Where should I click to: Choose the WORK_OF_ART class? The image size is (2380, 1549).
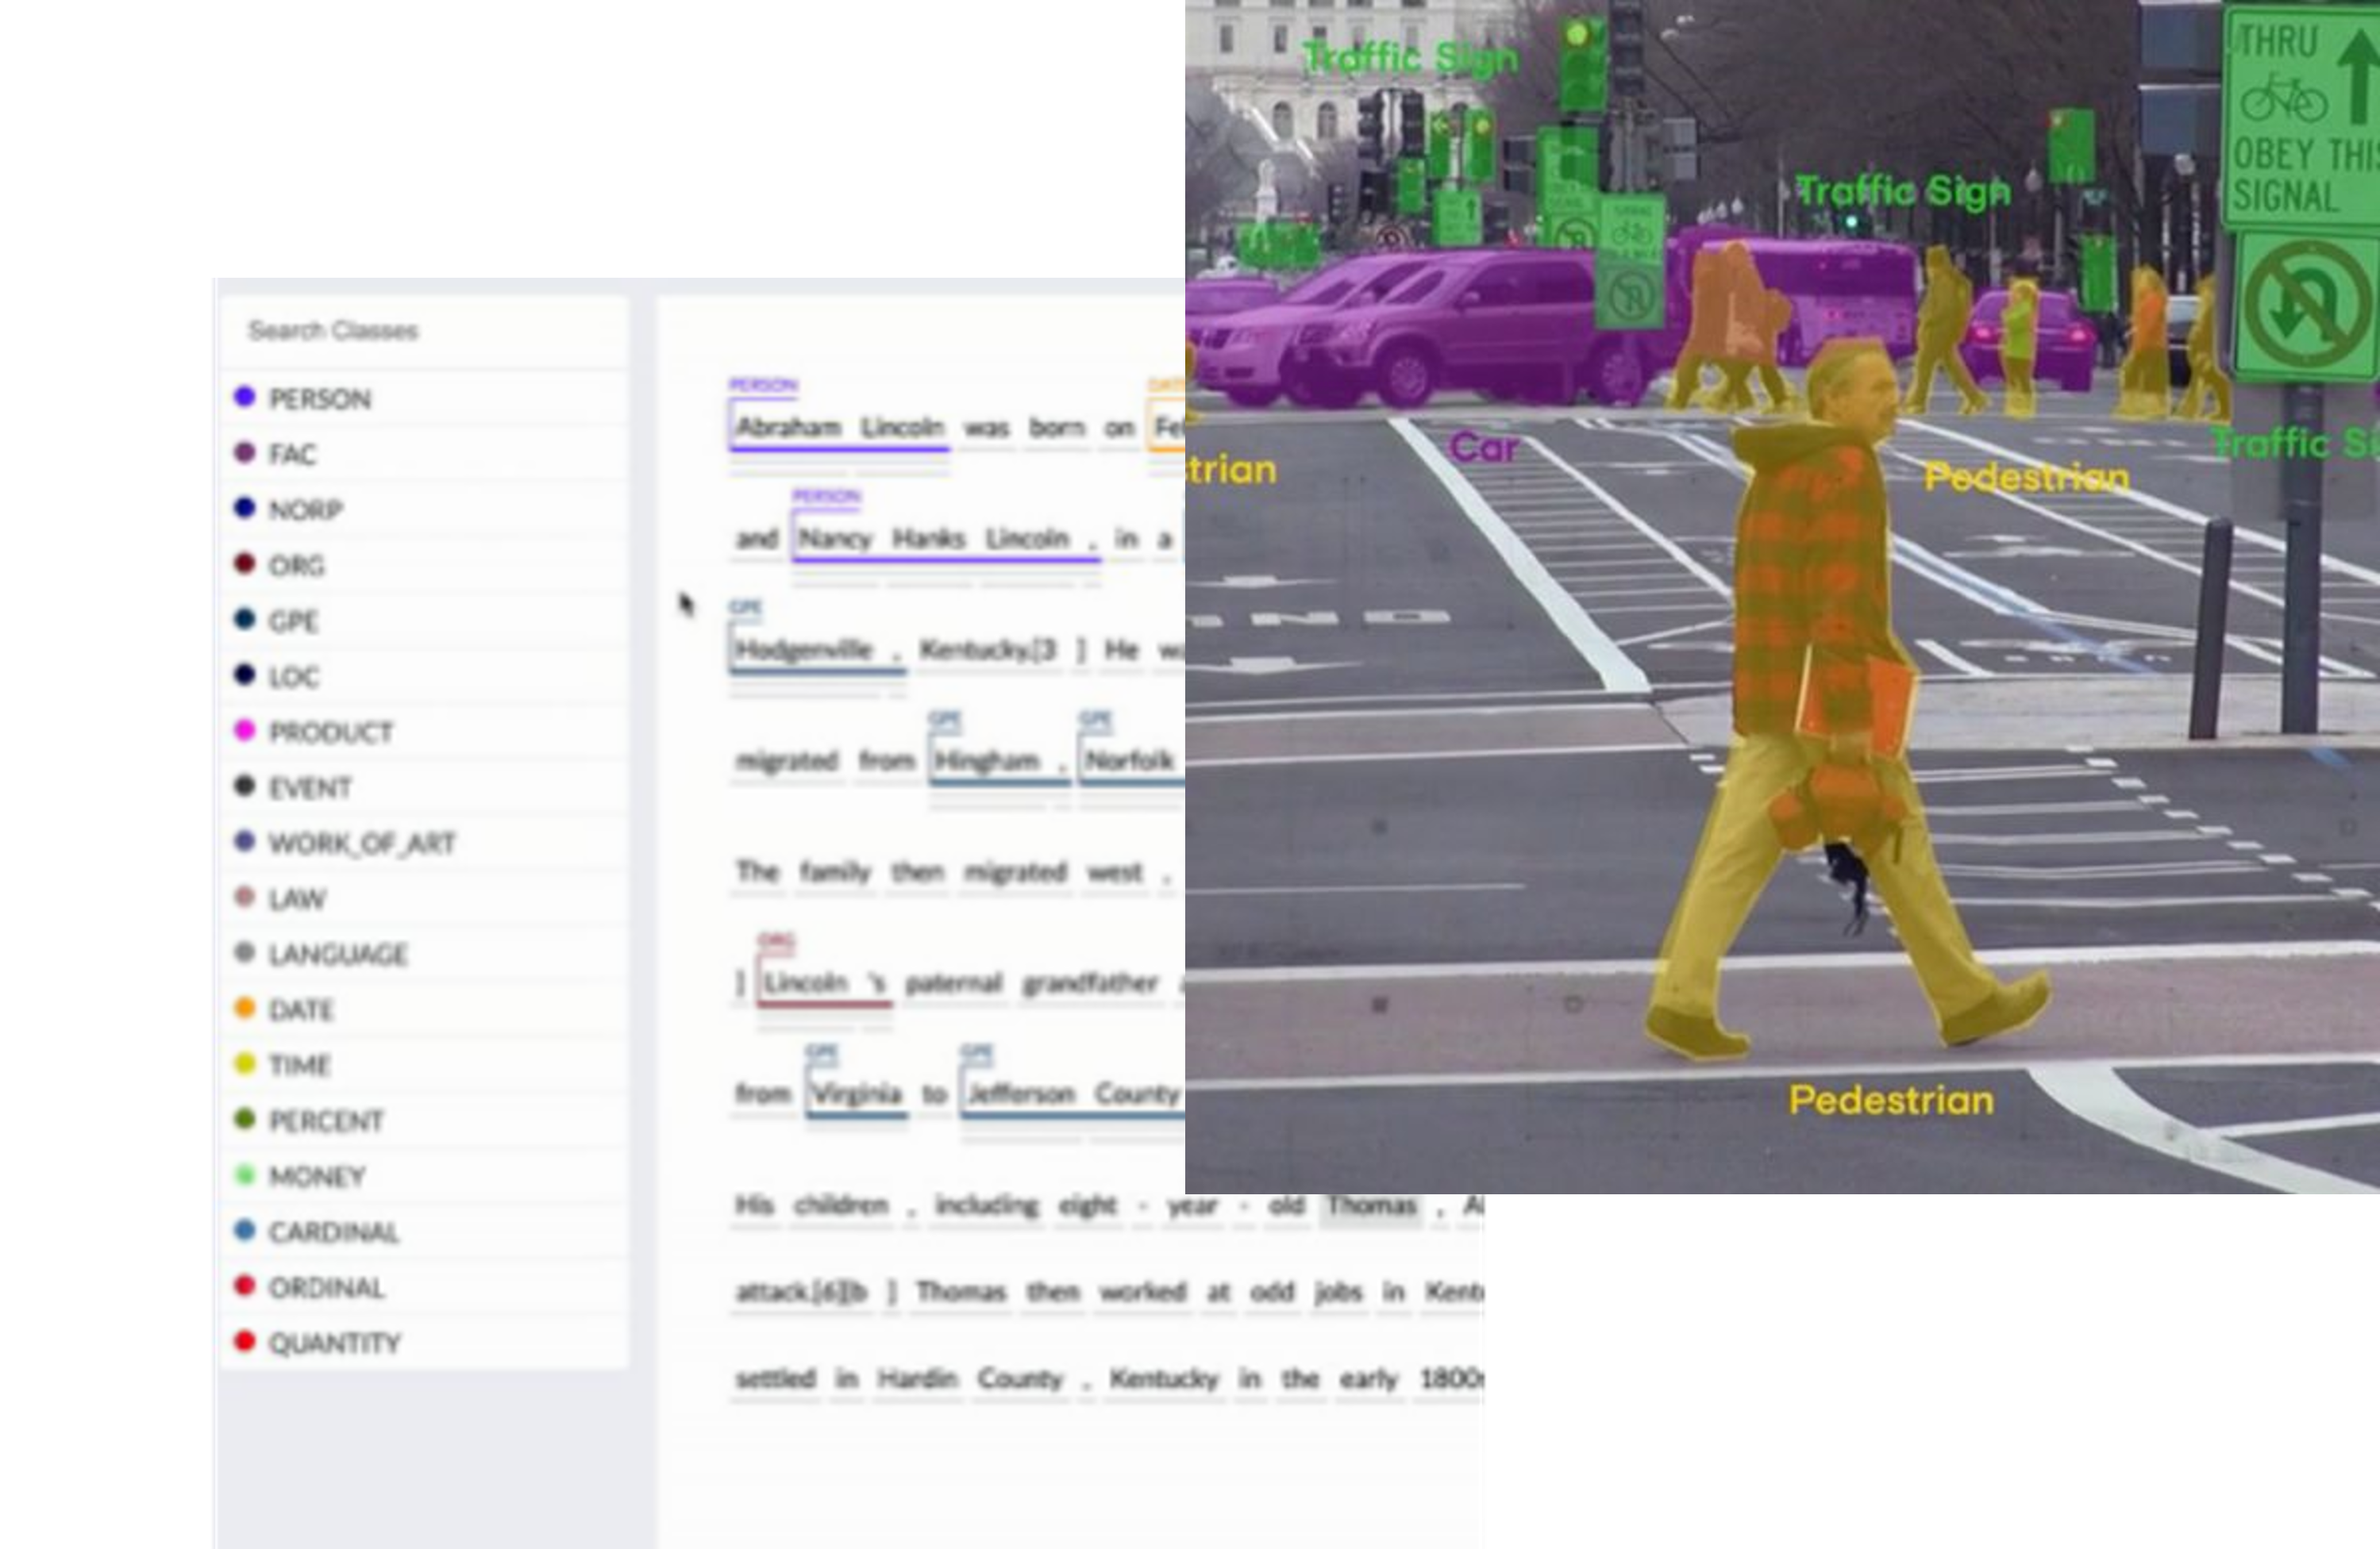pyautogui.click(x=361, y=844)
